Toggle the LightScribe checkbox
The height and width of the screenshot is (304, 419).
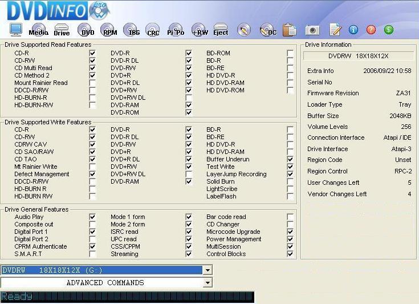coord(290,189)
